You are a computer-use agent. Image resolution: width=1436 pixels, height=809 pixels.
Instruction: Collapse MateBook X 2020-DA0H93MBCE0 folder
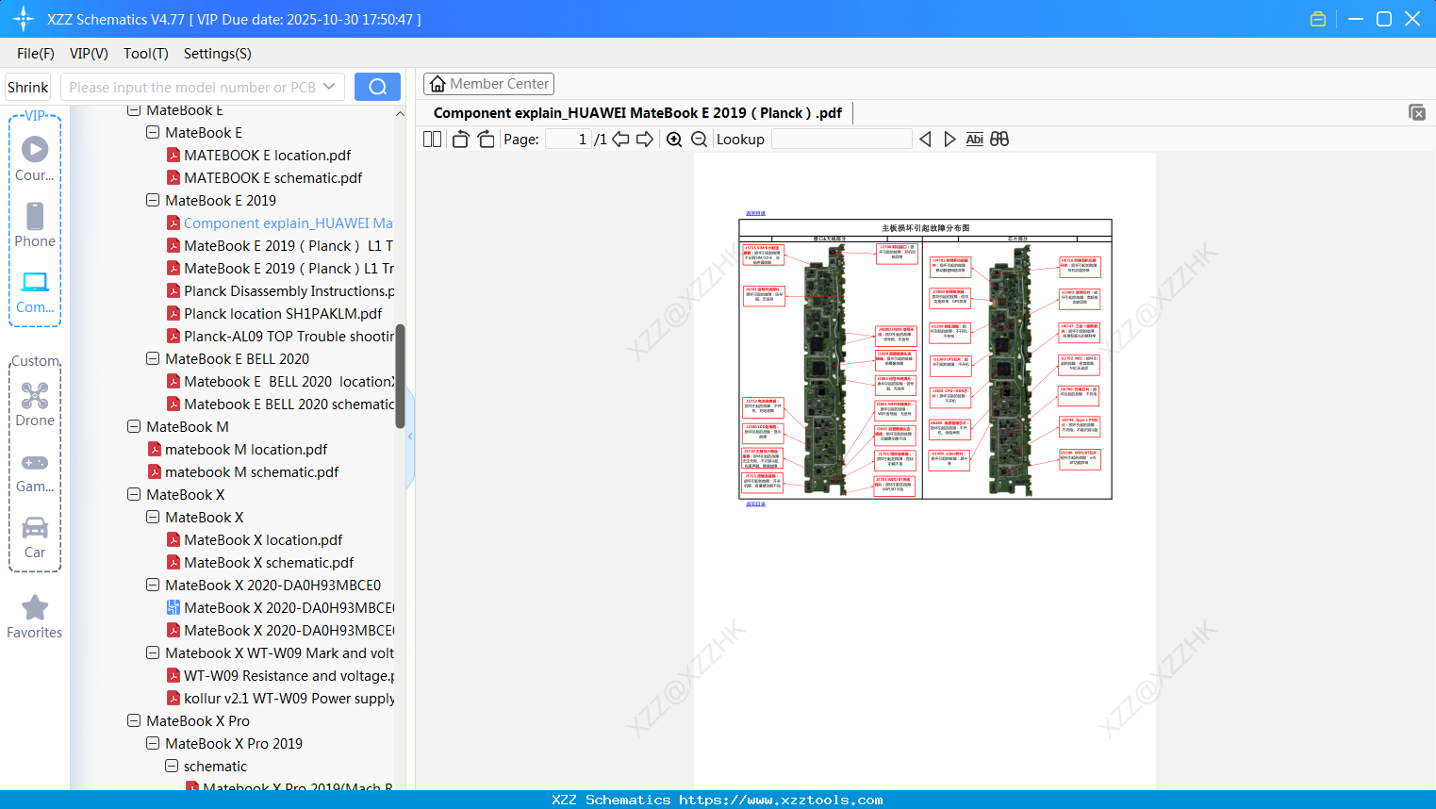153,586
